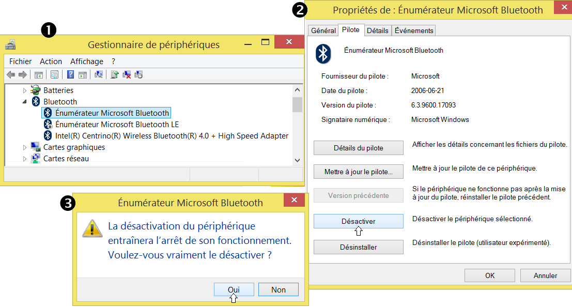
Task: Select Énumérateur Microsoft Bluetooth LE device
Action: pos(117,125)
